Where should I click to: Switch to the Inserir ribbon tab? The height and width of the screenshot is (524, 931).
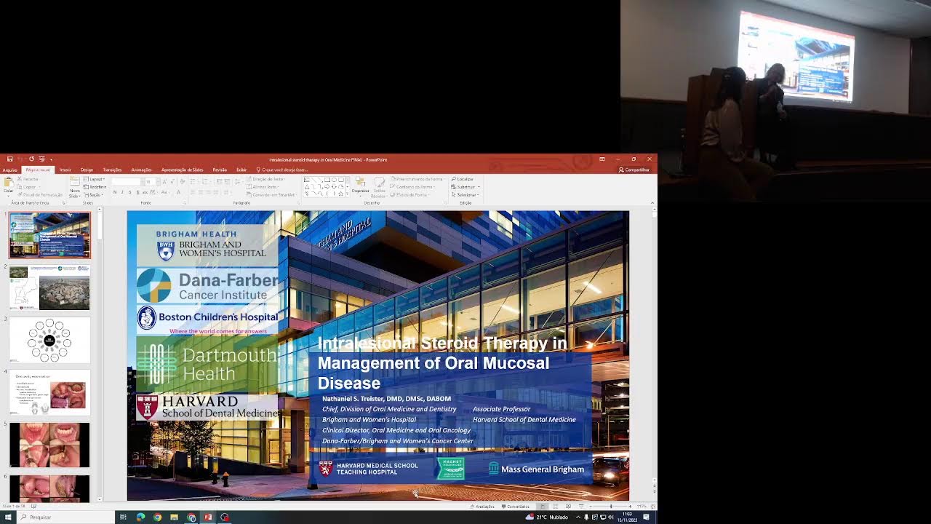65,170
